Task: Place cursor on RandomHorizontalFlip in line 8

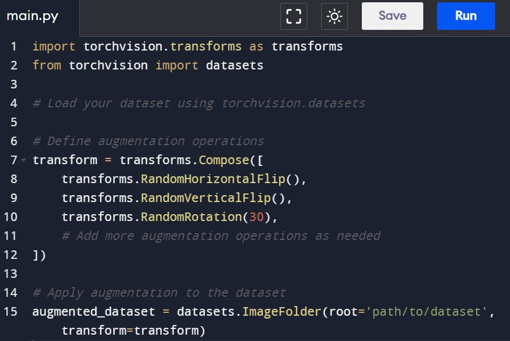Action: (x=213, y=179)
